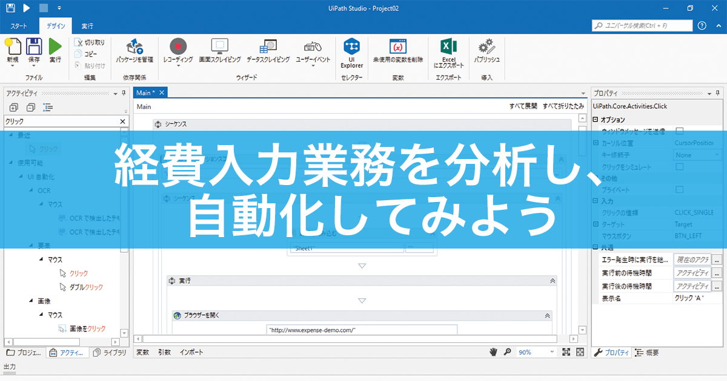Click the ユニバーサル検索 search field
The width and height of the screenshot is (727, 381).
coord(642,25)
